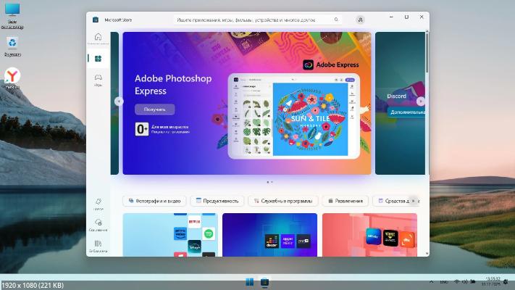Open the Home tab in Store sidebar

[x=98, y=38]
